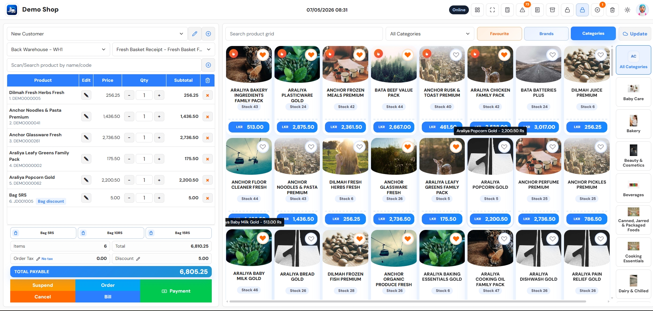
Task: Click the trash bin icon in header
Action: pyautogui.click(x=612, y=10)
